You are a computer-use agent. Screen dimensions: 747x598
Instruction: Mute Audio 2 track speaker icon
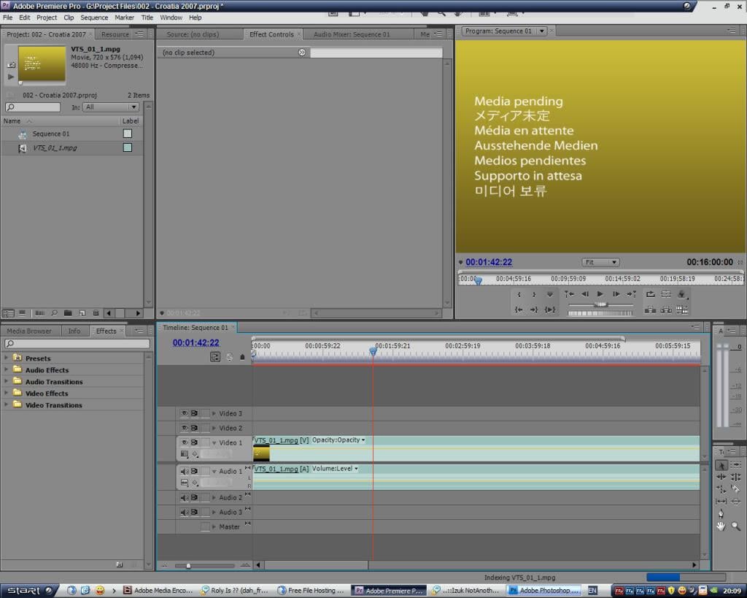pyautogui.click(x=185, y=497)
